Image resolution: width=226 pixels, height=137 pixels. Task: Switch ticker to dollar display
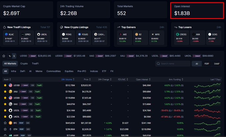pos(14,56)
